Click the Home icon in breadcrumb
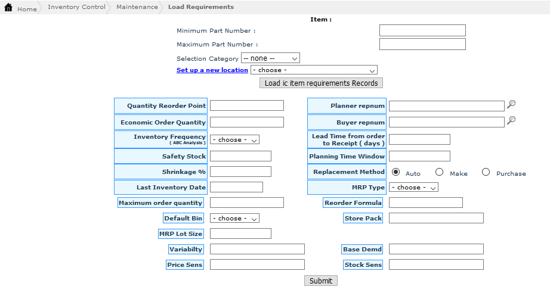 pos(8,8)
